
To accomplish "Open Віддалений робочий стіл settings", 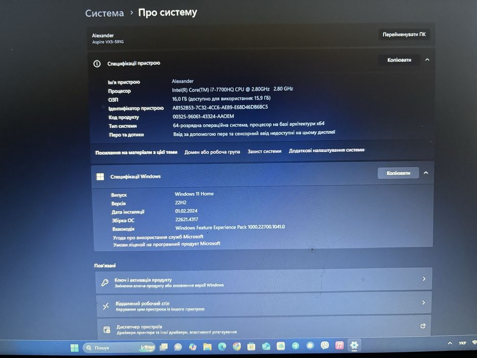I will (x=264, y=305).
